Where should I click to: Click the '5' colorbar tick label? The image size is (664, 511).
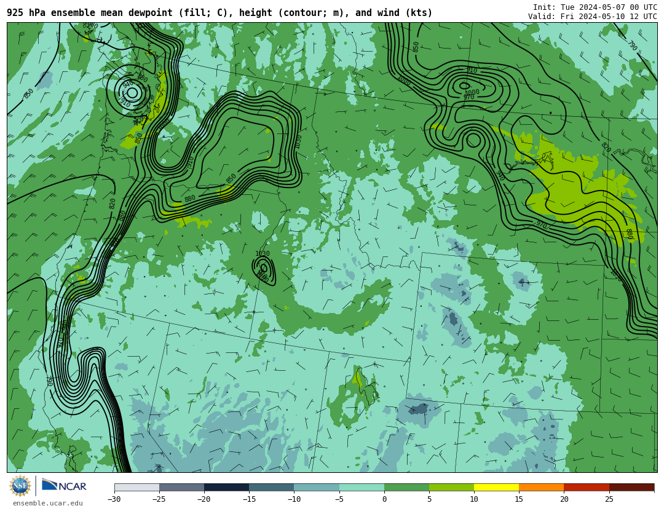coord(429,499)
